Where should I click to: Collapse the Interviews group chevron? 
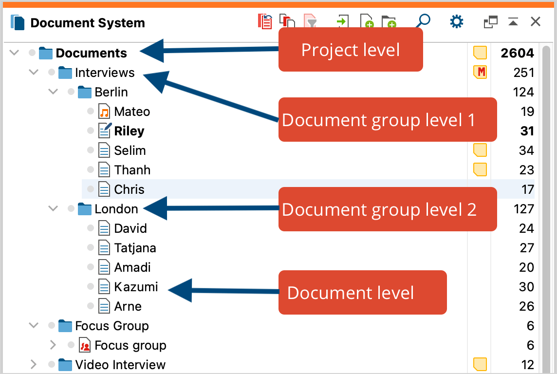[x=33, y=72]
